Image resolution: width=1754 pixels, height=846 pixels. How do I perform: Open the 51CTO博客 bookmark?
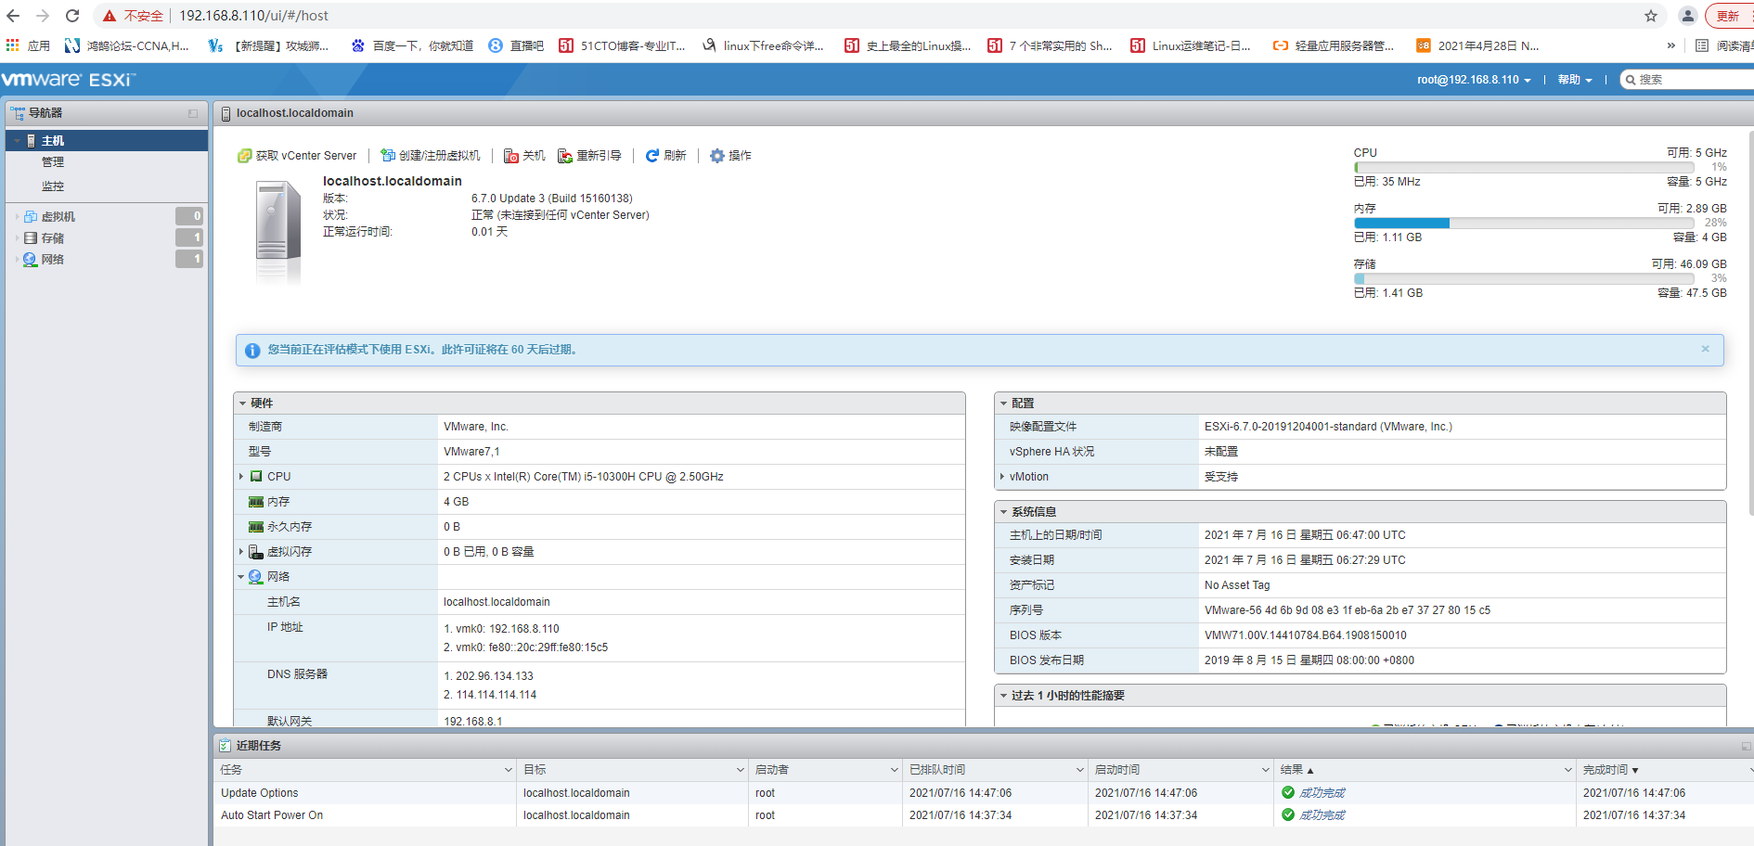click(x=623, y=45)
